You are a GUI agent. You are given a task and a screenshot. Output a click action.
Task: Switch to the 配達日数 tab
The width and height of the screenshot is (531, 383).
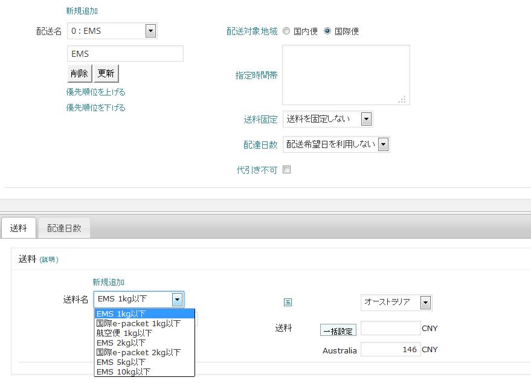[x=64, y=228]
